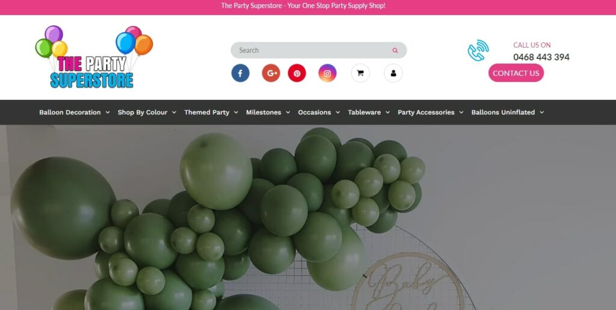Image resolution: width=616 pixels, height=310 pixels.
Task: Open the Pinterest social icon
Action: coord(297,73)
